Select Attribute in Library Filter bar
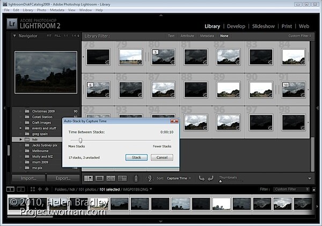This screenshot has width=322, height=226. 187,36
